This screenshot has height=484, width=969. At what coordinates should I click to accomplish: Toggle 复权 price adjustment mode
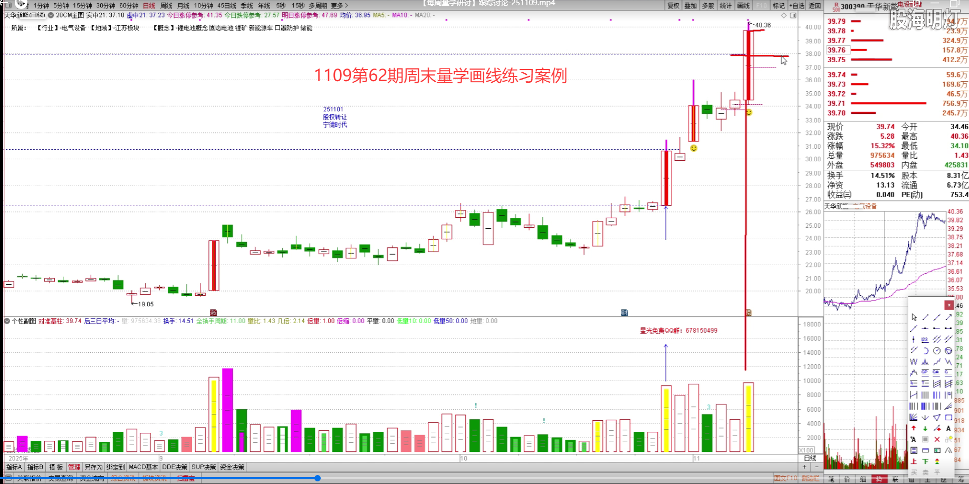[x=673, y=5]
